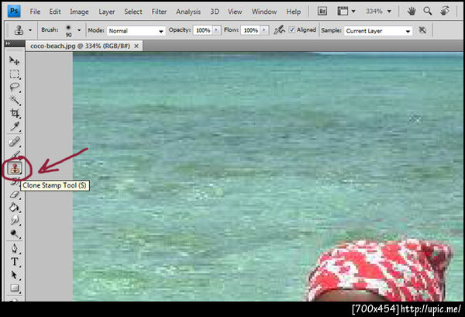This screenshot has width=465, height=317.
Task: Select the Path Selection tool
Action: [x=14, y=275]
